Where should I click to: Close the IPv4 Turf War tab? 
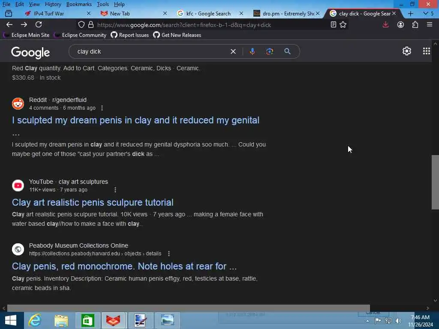pos(88,13)
